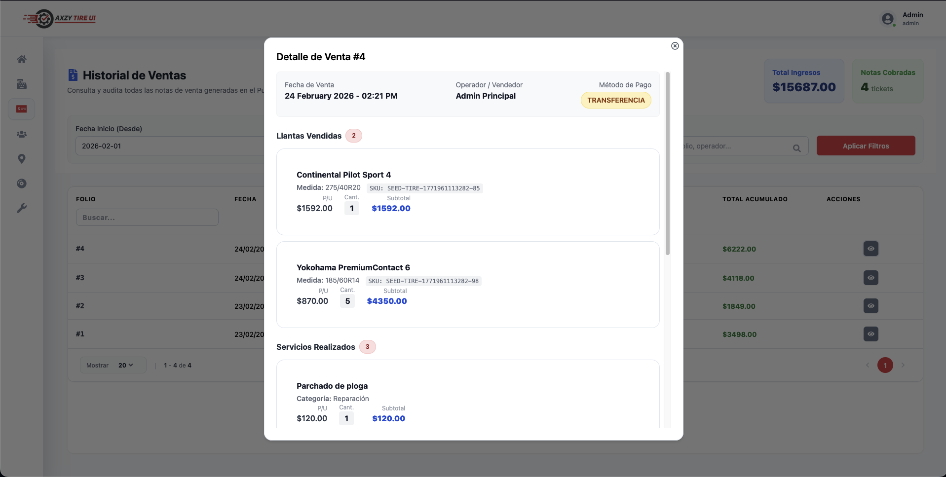View details of sale with total $6222.00

[x=870, y=249]
